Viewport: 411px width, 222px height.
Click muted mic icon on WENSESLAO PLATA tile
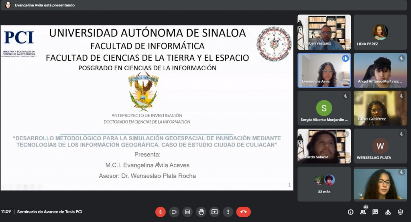[401, 134]
